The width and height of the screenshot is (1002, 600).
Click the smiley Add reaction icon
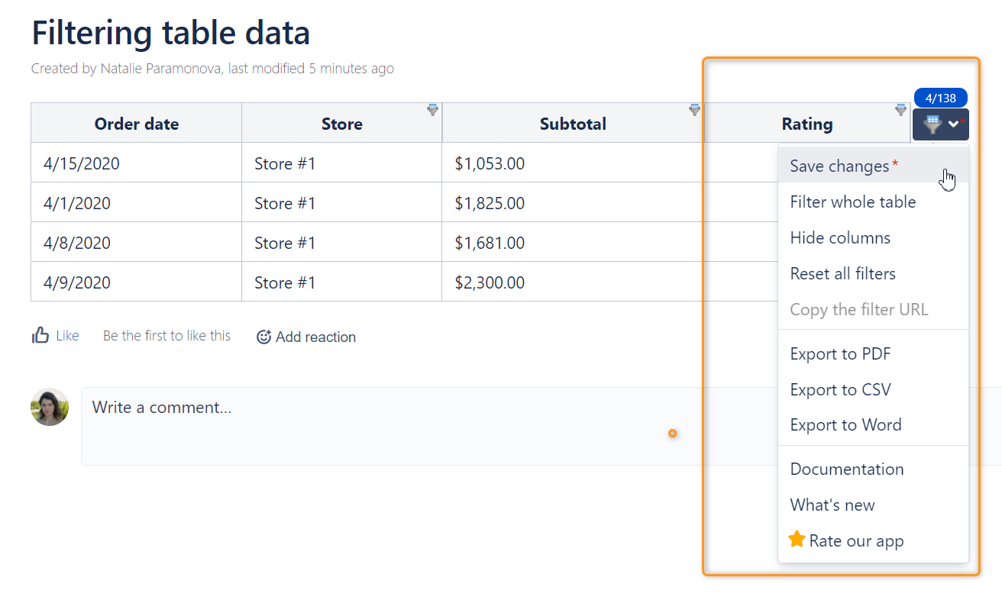click(x=263, y=337)
